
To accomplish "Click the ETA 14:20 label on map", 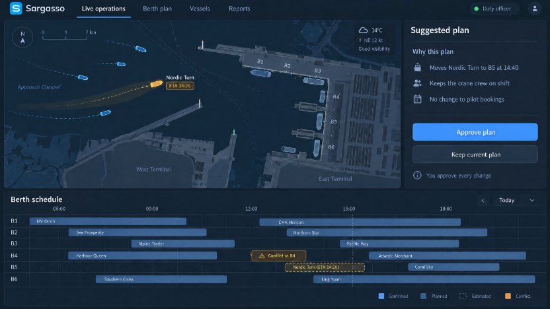I will pos(180,86).
